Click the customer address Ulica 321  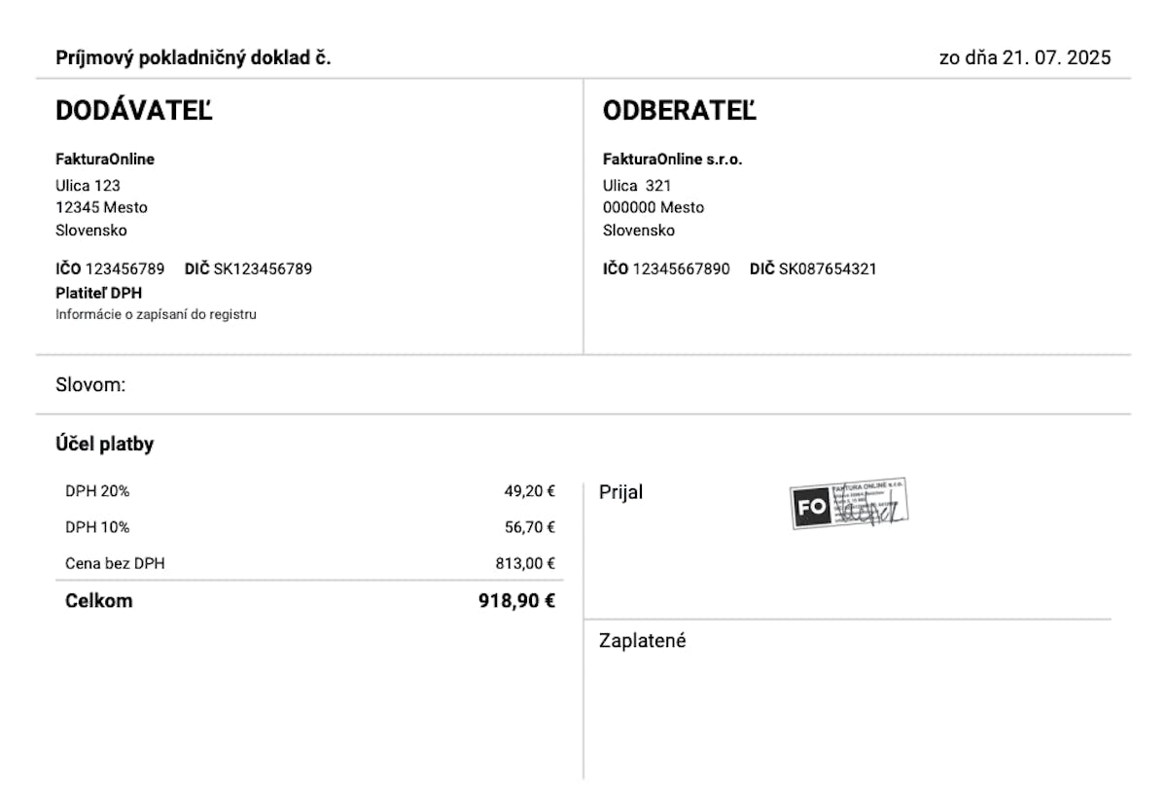point(637,185)
